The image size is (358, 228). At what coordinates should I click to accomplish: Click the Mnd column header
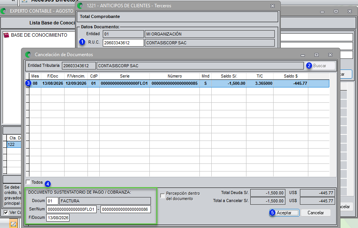click(x=206, y=76)
